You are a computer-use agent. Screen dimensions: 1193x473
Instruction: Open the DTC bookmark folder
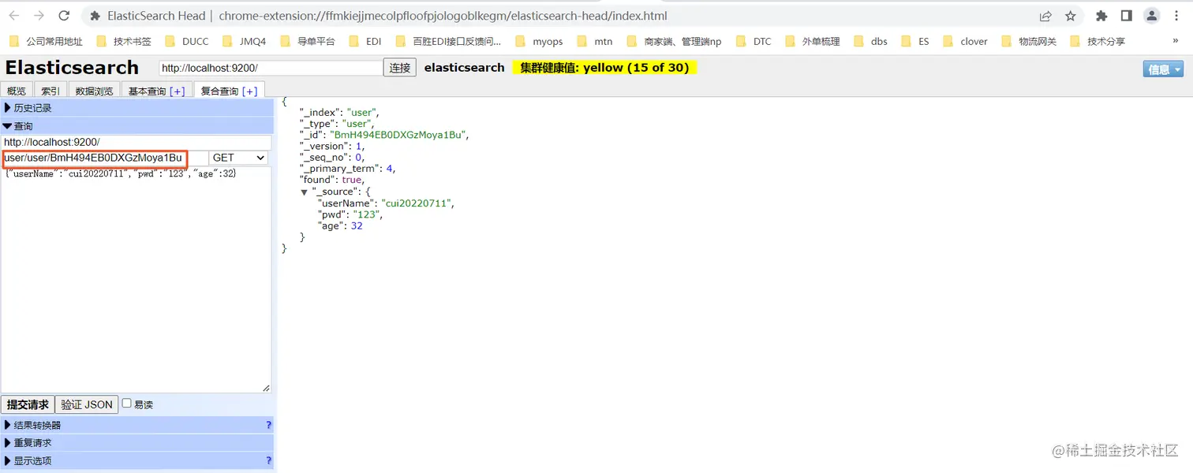(x=754, y=42)
